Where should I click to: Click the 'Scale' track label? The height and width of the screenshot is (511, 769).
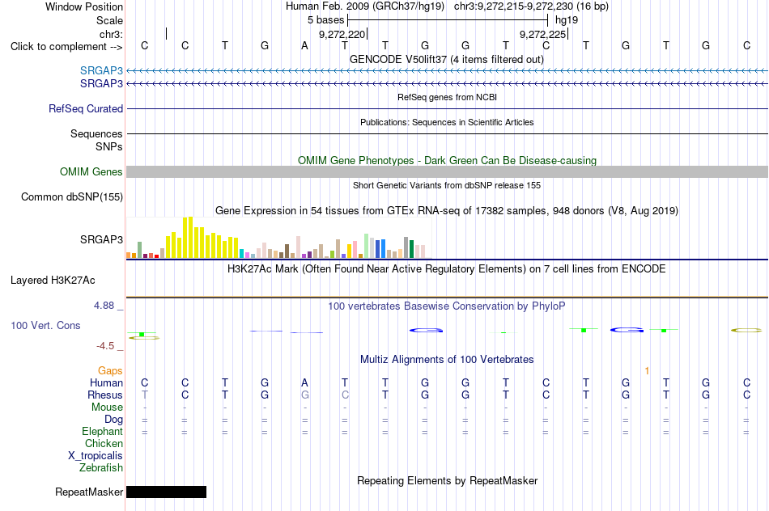[x=109, y=20]
